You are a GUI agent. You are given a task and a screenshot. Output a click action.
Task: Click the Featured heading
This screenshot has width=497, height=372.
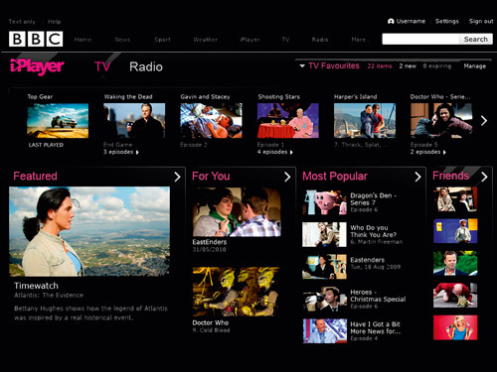[x=35, y=176]
